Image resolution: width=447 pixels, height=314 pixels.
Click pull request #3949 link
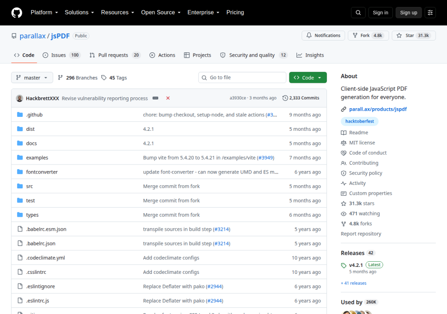[x=265, y=157]
